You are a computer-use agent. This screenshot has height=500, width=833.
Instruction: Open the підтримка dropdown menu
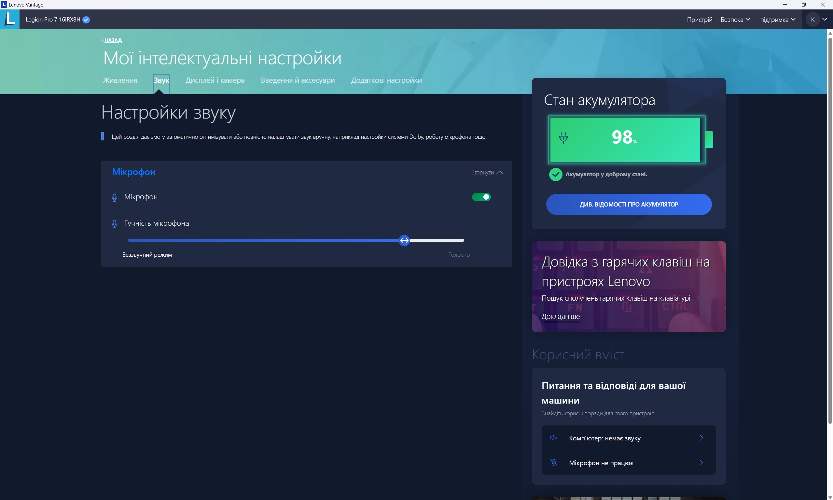coord(777,20)
